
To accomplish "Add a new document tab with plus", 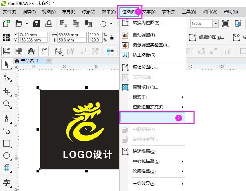I will pyautogui.click(x=48, y=61).
